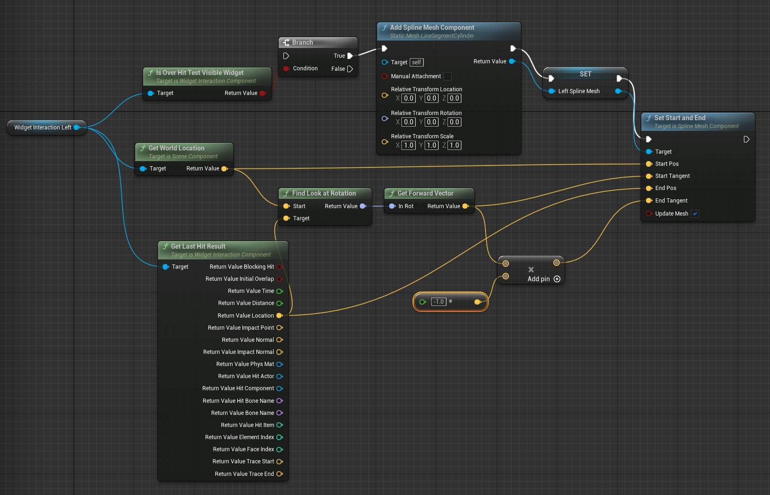Screen dimensions: 770x495
Task: Select the Add Spline Mesh Component title
Action: coord(432,27)
